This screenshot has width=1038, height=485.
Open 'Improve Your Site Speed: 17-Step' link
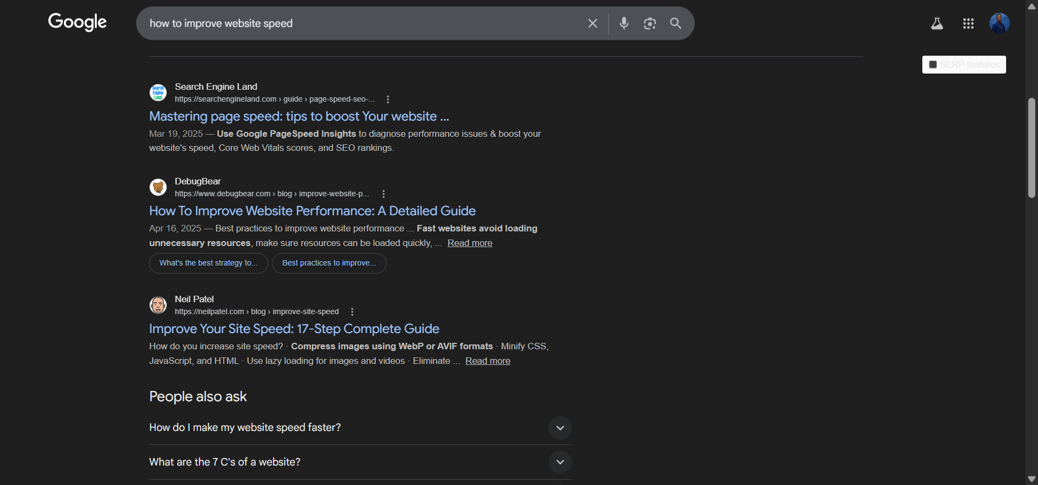coord(294,329)
